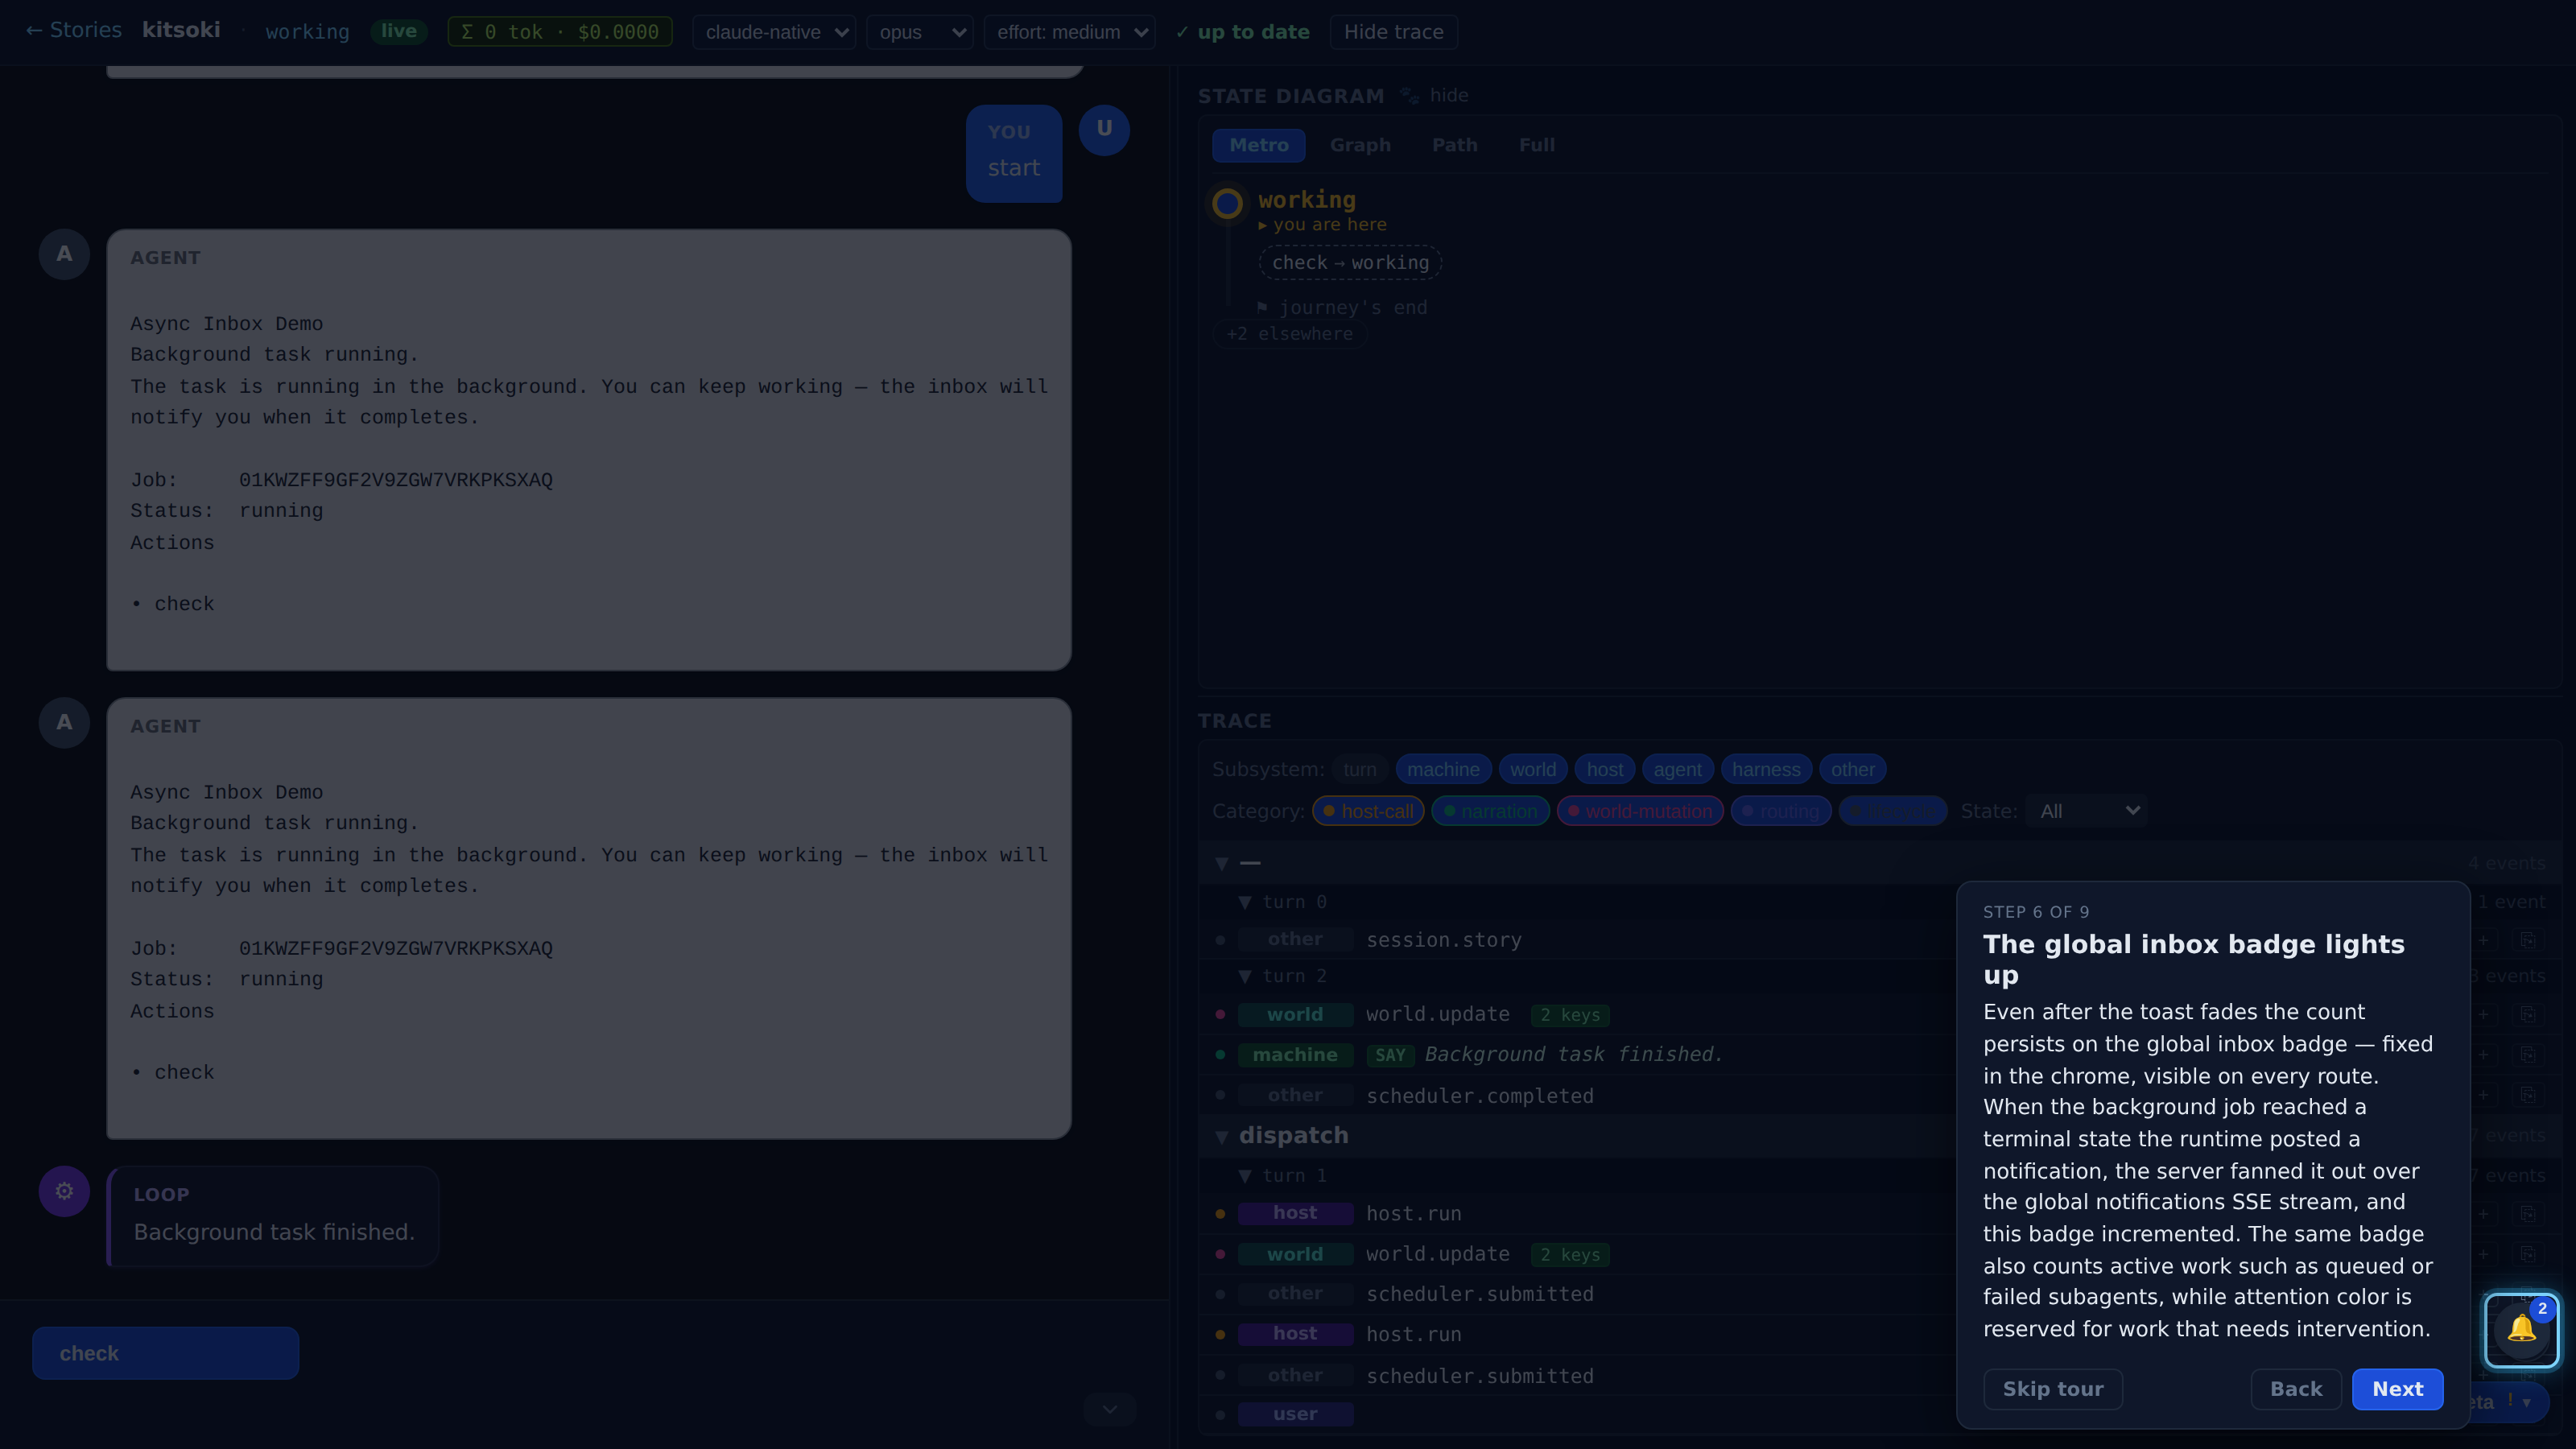Screen dimensions: 2576x1449
Task: Open the effort: medium dropdown
Action: [1069, 32]
